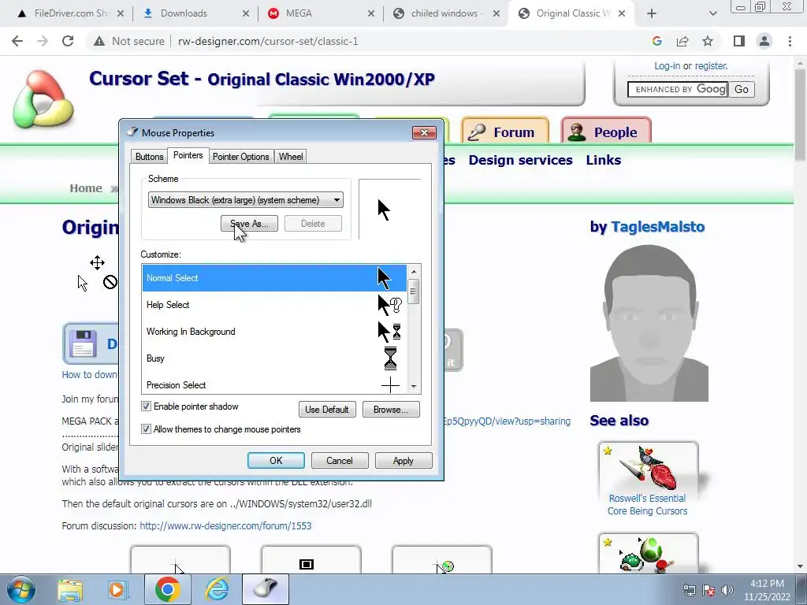Screen dimensions: 807x605
Task: Click the Log-in link
Action: (x=667, y=66)
